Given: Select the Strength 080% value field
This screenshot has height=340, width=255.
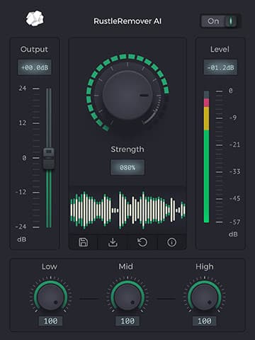Looking at the screenshot, I should pos(127,168).
